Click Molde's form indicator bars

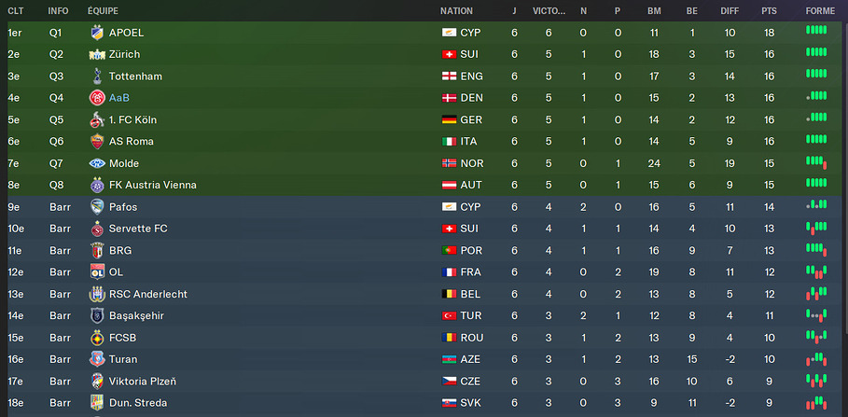click(x=816, y=163)
